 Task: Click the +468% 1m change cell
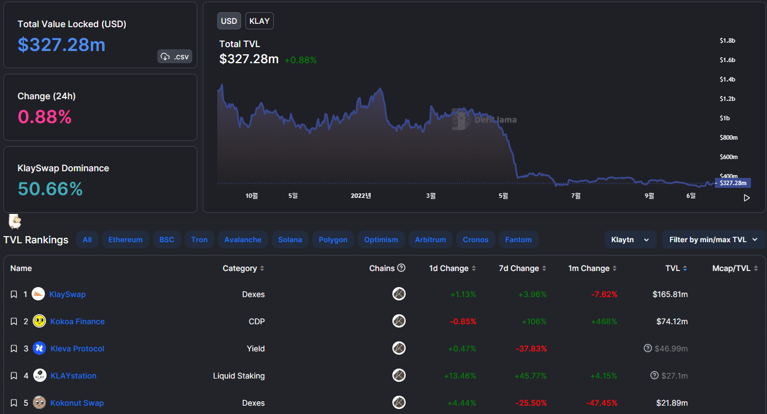[x=604, y=321]
